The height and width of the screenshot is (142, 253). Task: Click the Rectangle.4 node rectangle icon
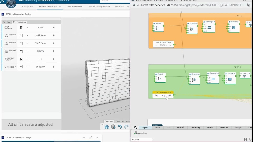209,28
